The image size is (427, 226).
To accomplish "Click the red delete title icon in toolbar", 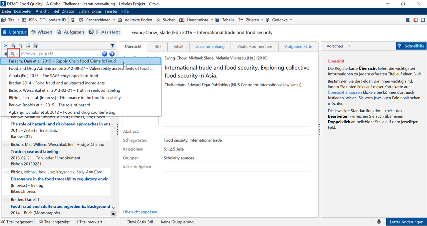I will tap(73, 20).
